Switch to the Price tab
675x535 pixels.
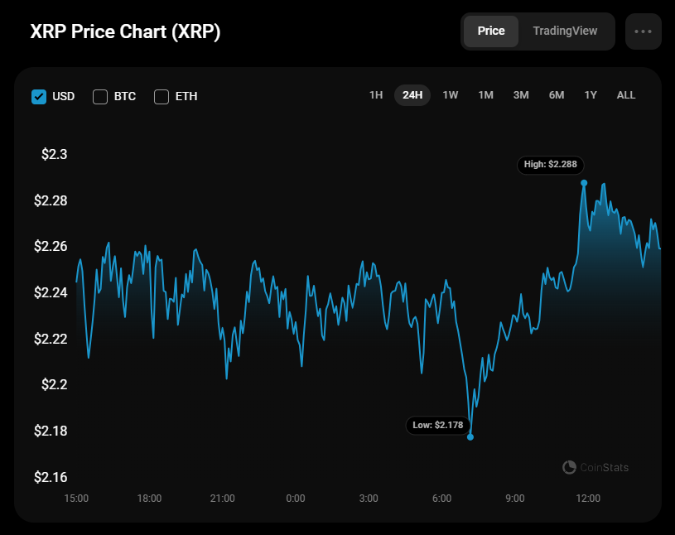pos(491,31)
